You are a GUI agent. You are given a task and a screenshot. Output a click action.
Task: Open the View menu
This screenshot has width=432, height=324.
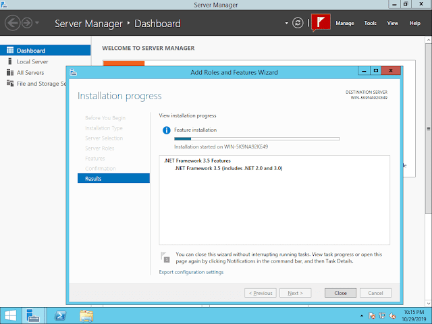(x=393, y=23)
